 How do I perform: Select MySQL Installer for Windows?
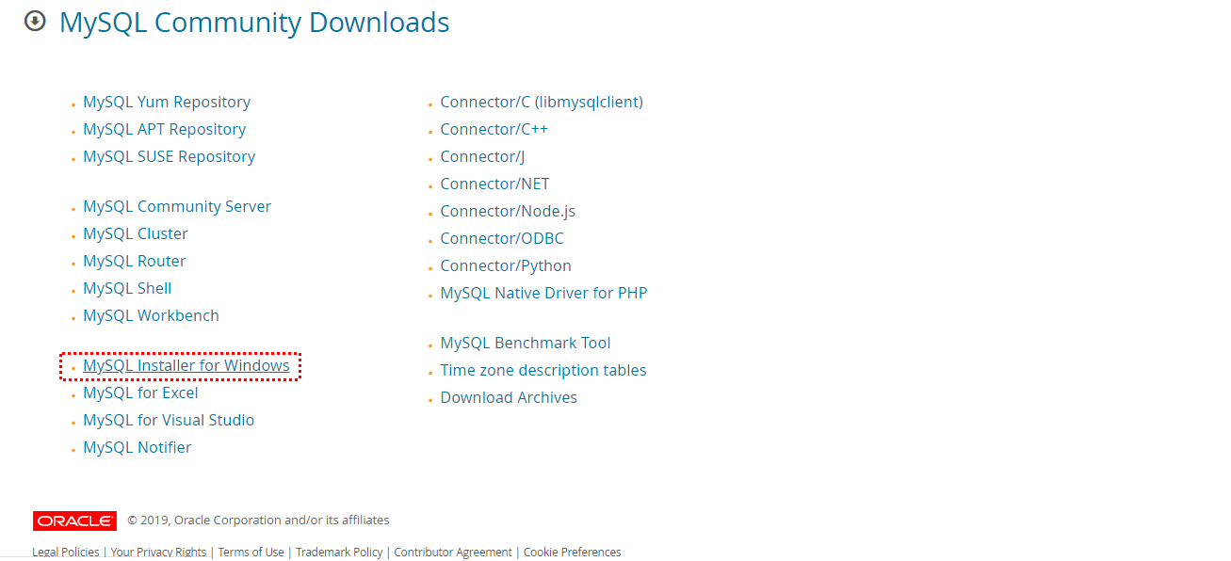click(186, 365)
